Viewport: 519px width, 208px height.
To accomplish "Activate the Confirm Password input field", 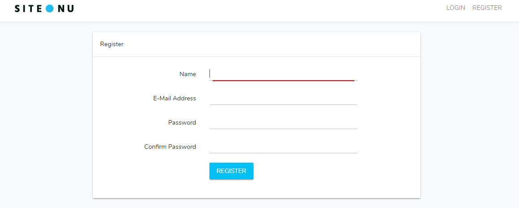I will click(283, 147).
